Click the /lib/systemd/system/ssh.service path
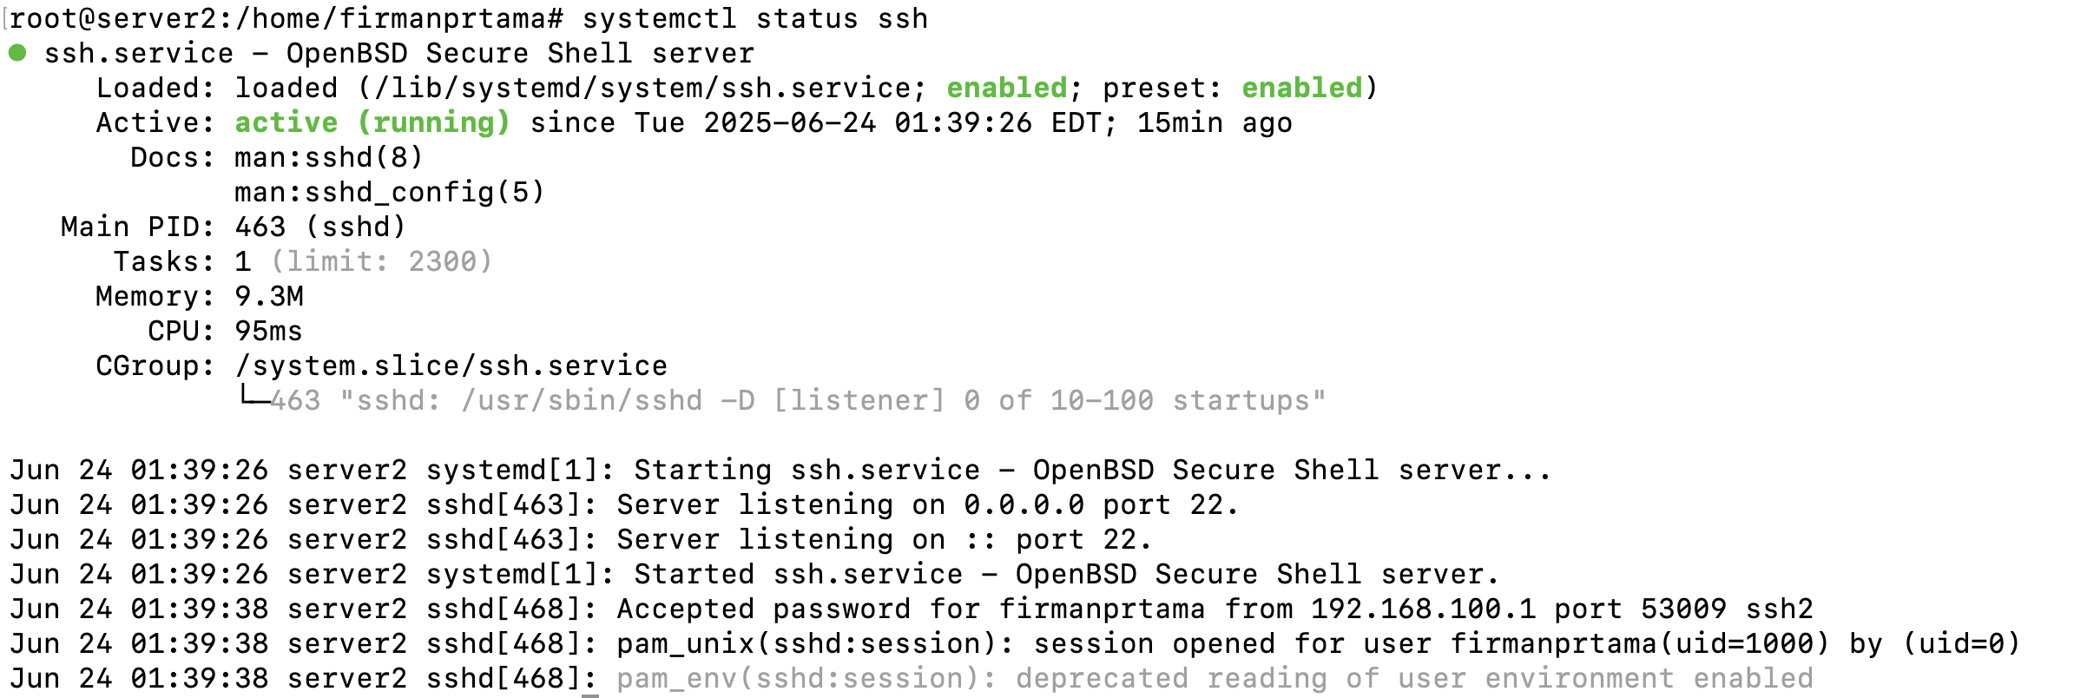Image resolution: width=2087 pixels, height=698 pixels. pos(642,88)
